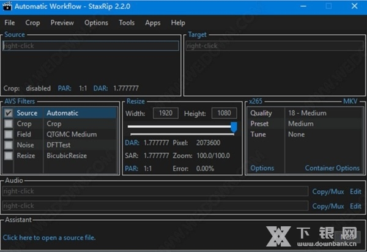Open Container Options for MKV
The height and width of the screenshot is (252, 367).
(332, 168)
